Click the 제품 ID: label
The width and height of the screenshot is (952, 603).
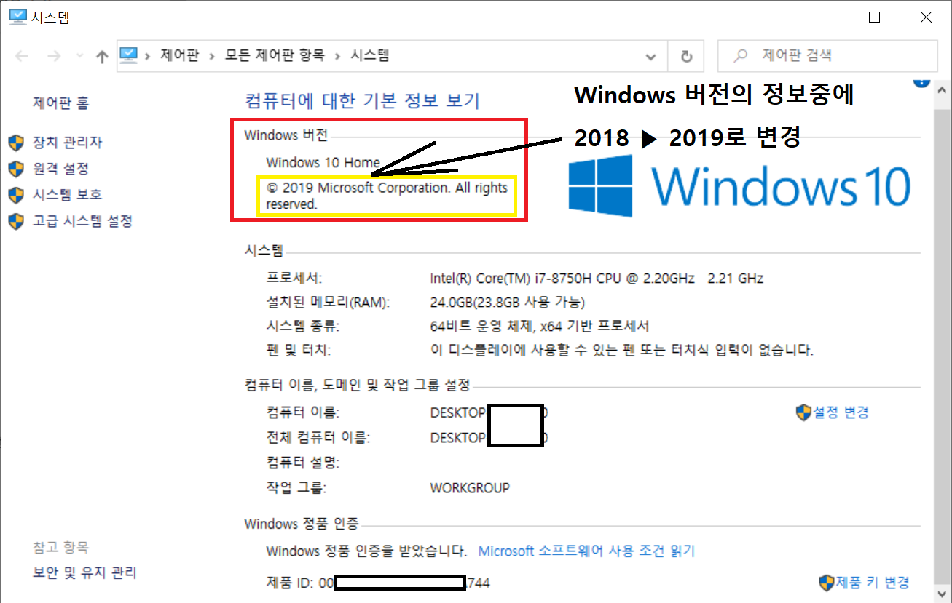point(291,583)
